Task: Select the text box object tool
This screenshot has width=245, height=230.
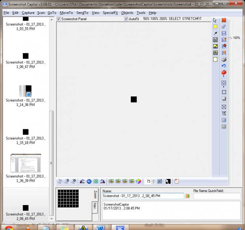Action: (215, 40)
